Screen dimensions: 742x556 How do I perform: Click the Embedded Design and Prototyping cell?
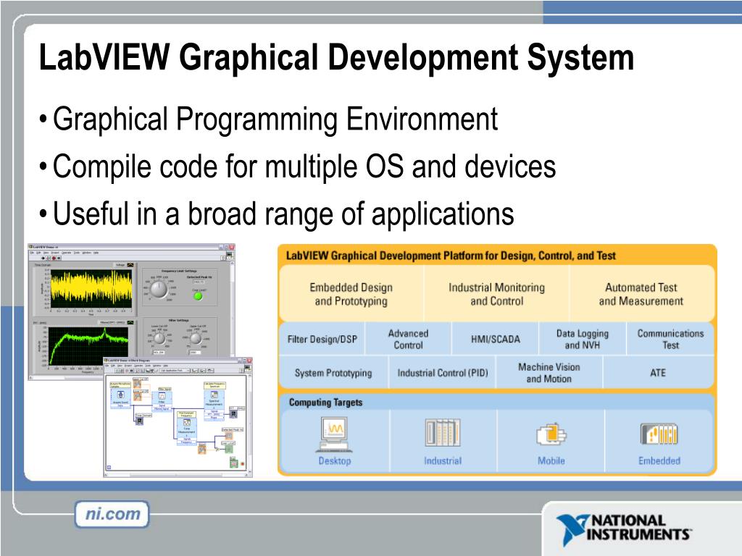tap(351, 294)
